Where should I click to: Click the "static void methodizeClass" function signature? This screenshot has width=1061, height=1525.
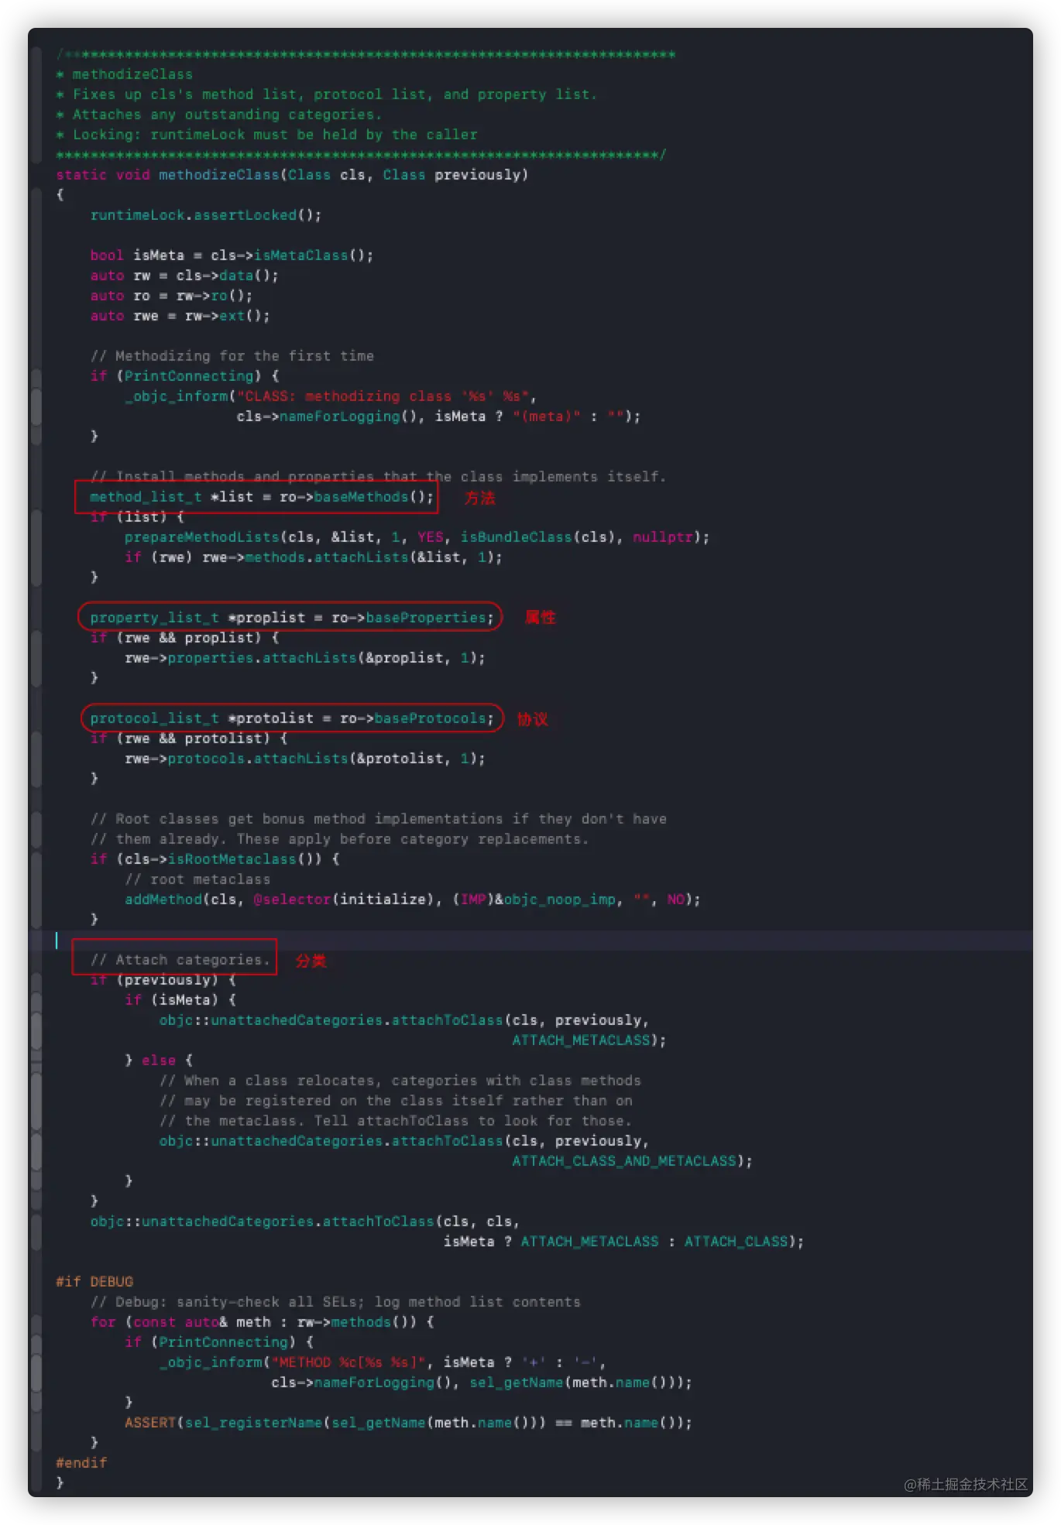292,175
